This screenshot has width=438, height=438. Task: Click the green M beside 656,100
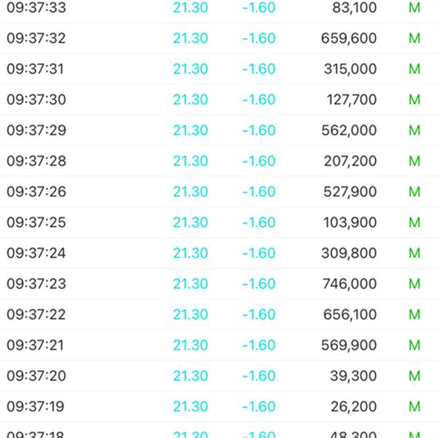coord(415,315)
